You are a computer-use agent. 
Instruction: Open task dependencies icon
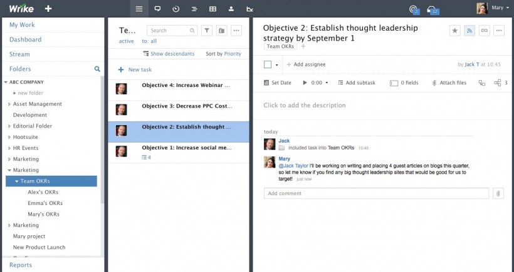[x=482, y=83]
